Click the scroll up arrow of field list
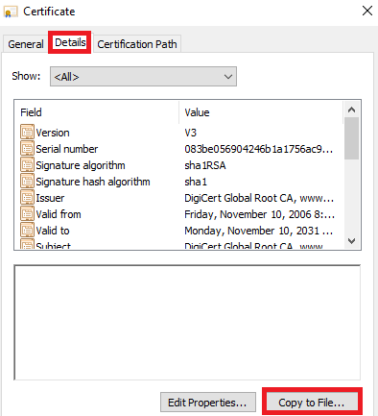Image resolution: width=378 pixels, height=416 pixels. pos(351,110)
